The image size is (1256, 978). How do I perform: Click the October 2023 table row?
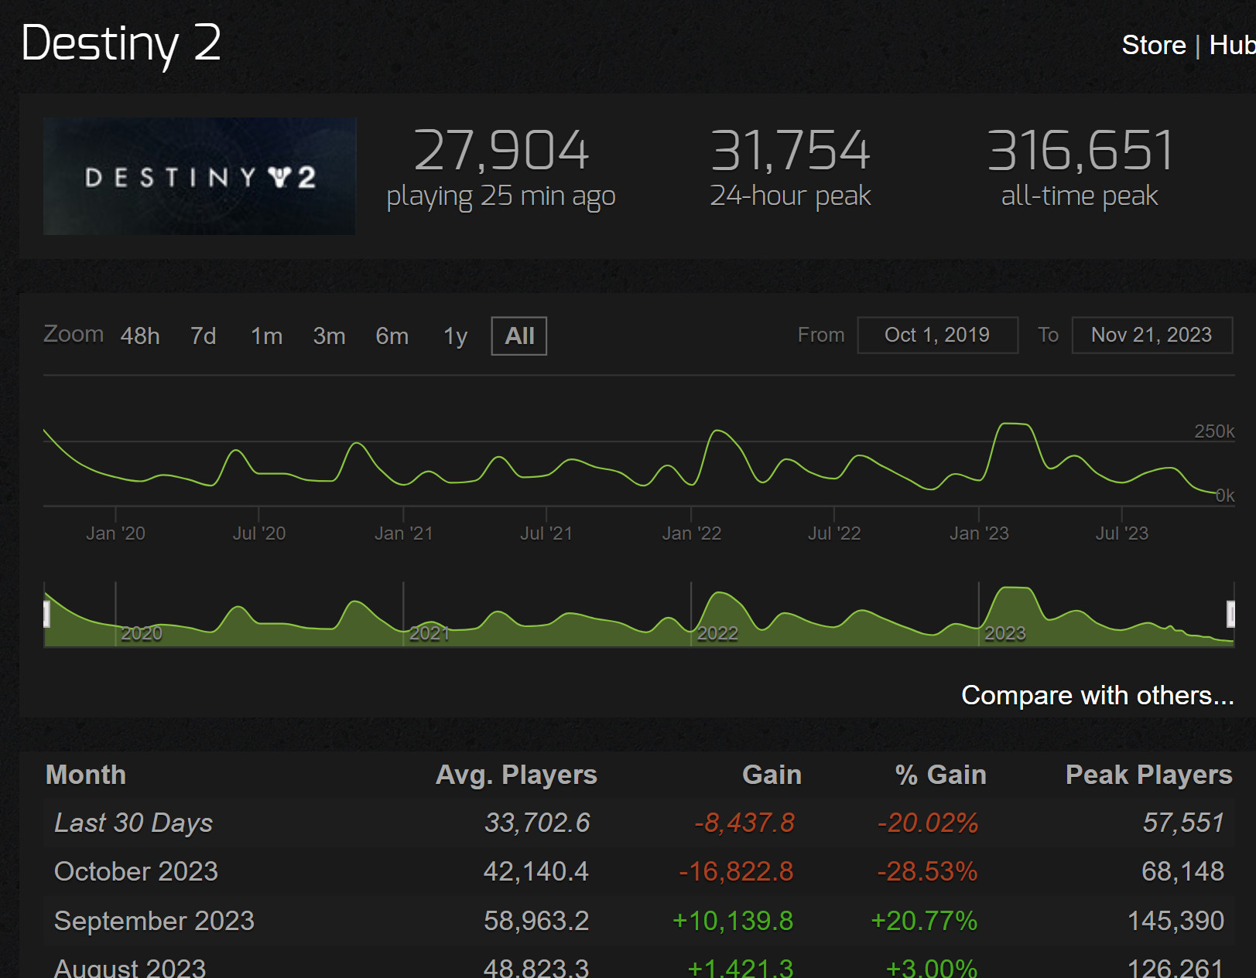[136, 871]
